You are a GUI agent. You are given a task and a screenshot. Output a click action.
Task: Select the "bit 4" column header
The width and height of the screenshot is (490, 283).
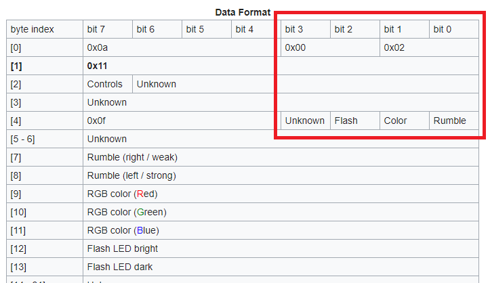point(244,29)
